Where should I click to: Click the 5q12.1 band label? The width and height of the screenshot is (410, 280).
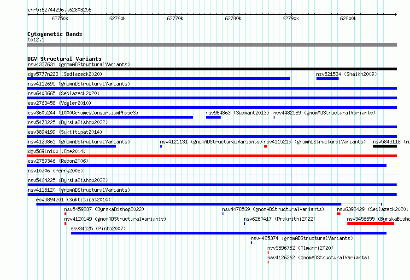point(36,40)
